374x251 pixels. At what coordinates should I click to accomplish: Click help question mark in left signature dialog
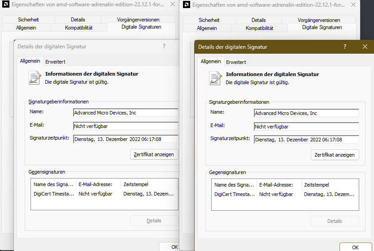point(164,46)
